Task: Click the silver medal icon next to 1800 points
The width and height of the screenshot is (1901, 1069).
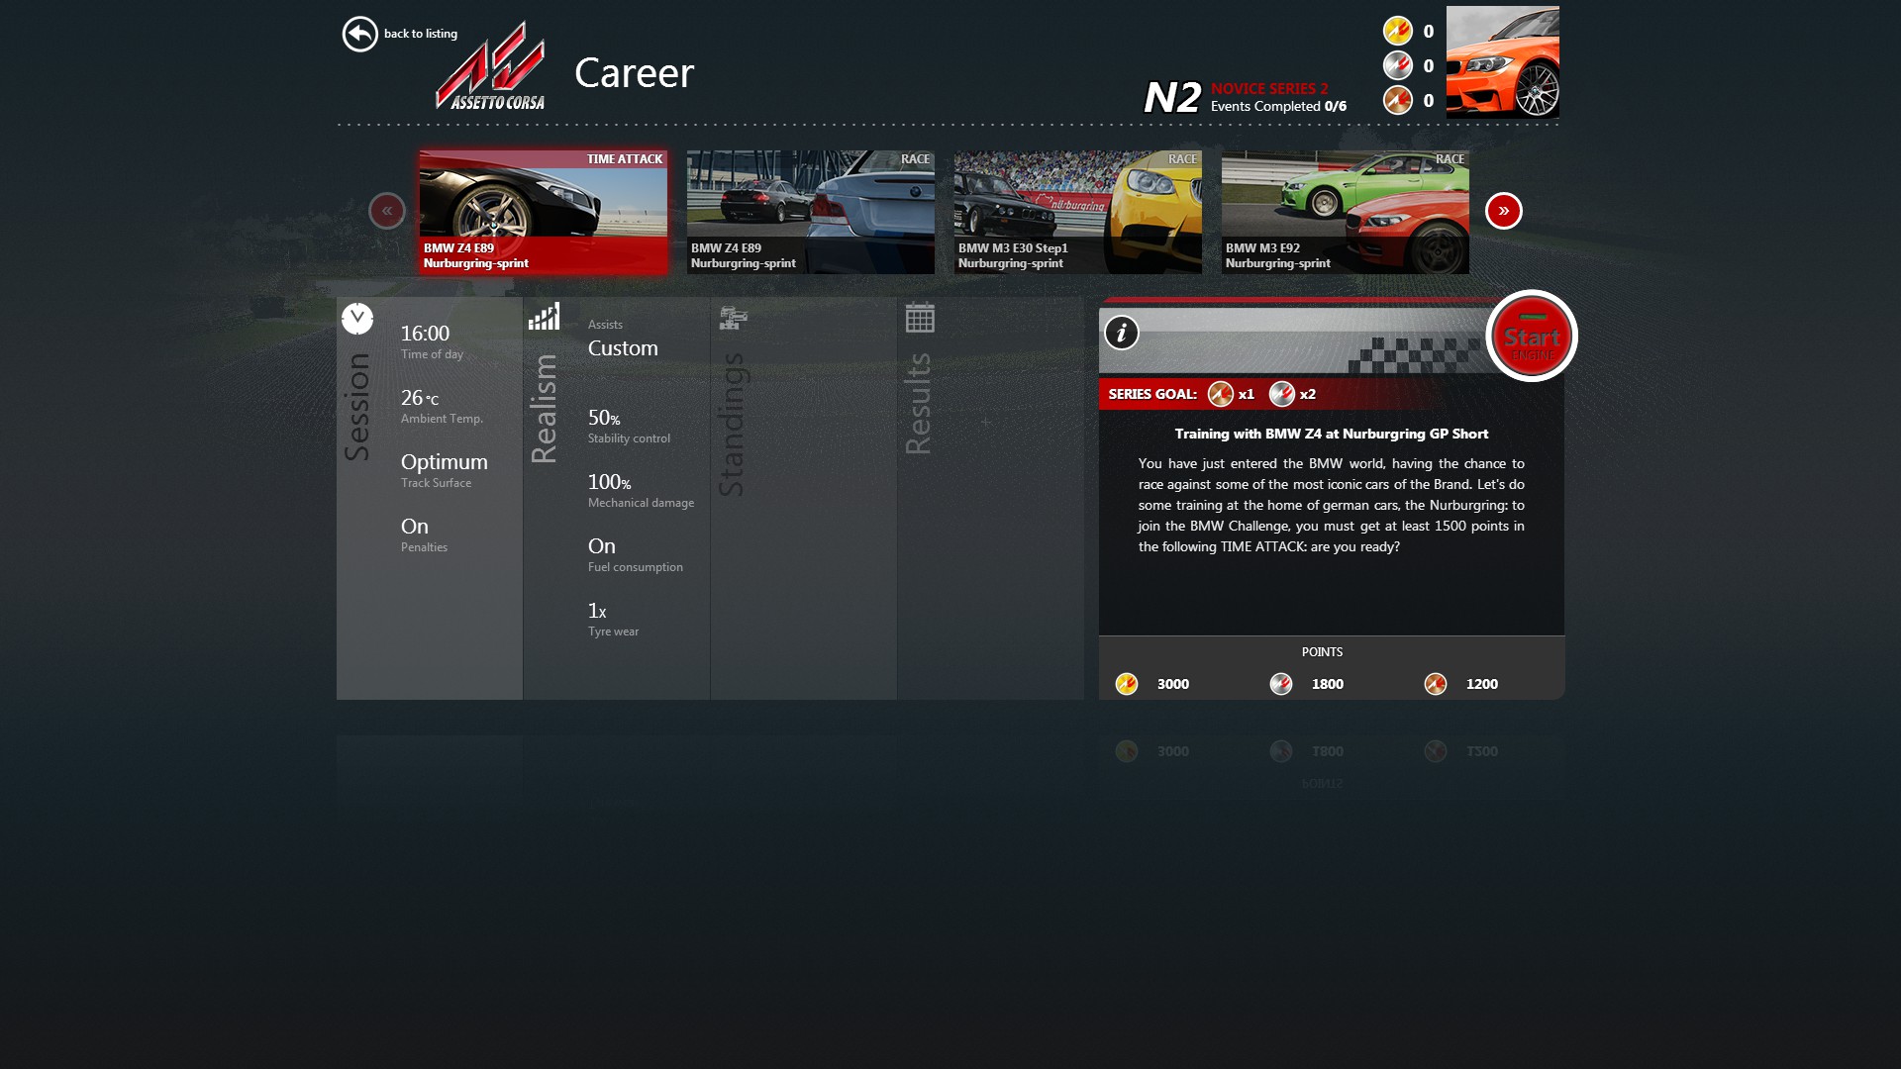Action: click(1281, 683)
